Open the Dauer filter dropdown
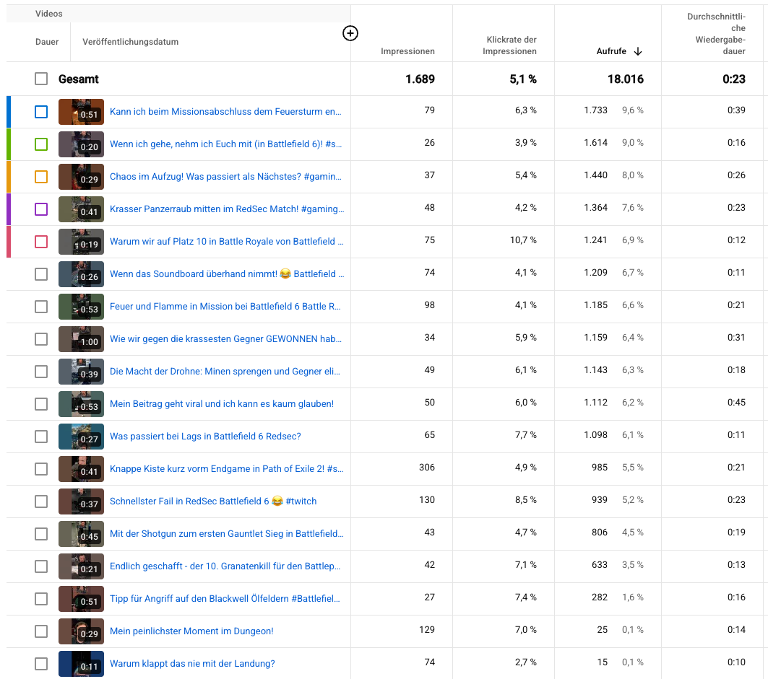 pyautogui.click(x=47, y=41)
